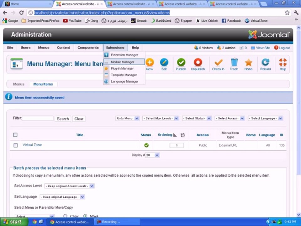This screenshot has height=226, width=301.
Task: Click the Clear filter button
Action: coord(79,119)
